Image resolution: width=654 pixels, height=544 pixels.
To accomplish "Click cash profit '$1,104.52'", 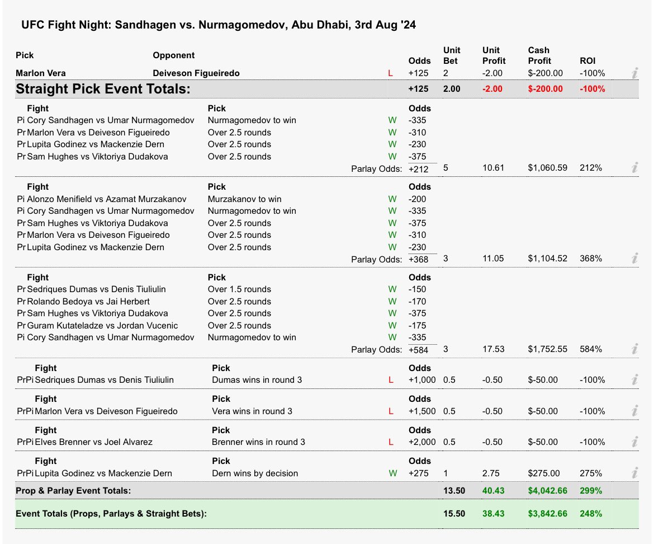I will click(x=548, y=259).
